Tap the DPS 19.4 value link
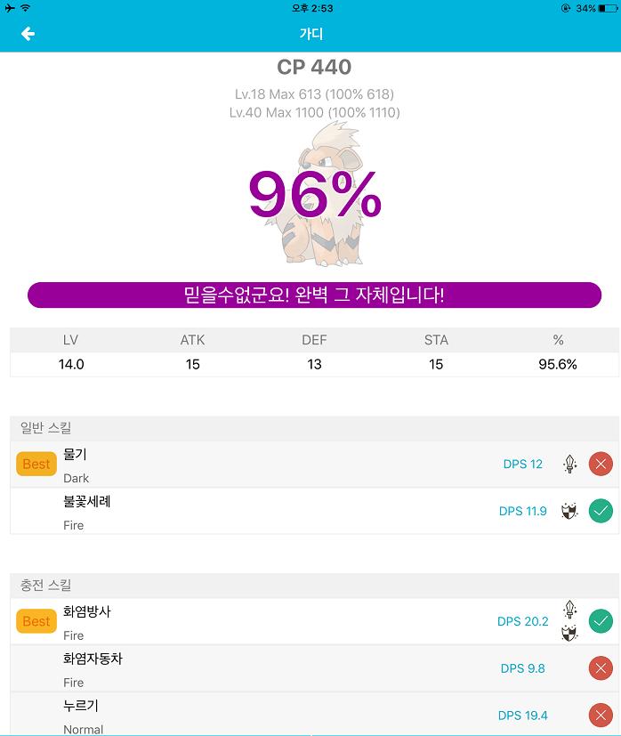621x736 pixels. click(523, 716)
